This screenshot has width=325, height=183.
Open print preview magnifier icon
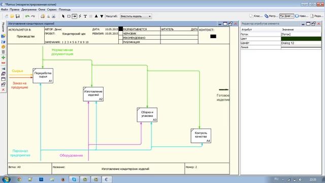tap(48, 16)
